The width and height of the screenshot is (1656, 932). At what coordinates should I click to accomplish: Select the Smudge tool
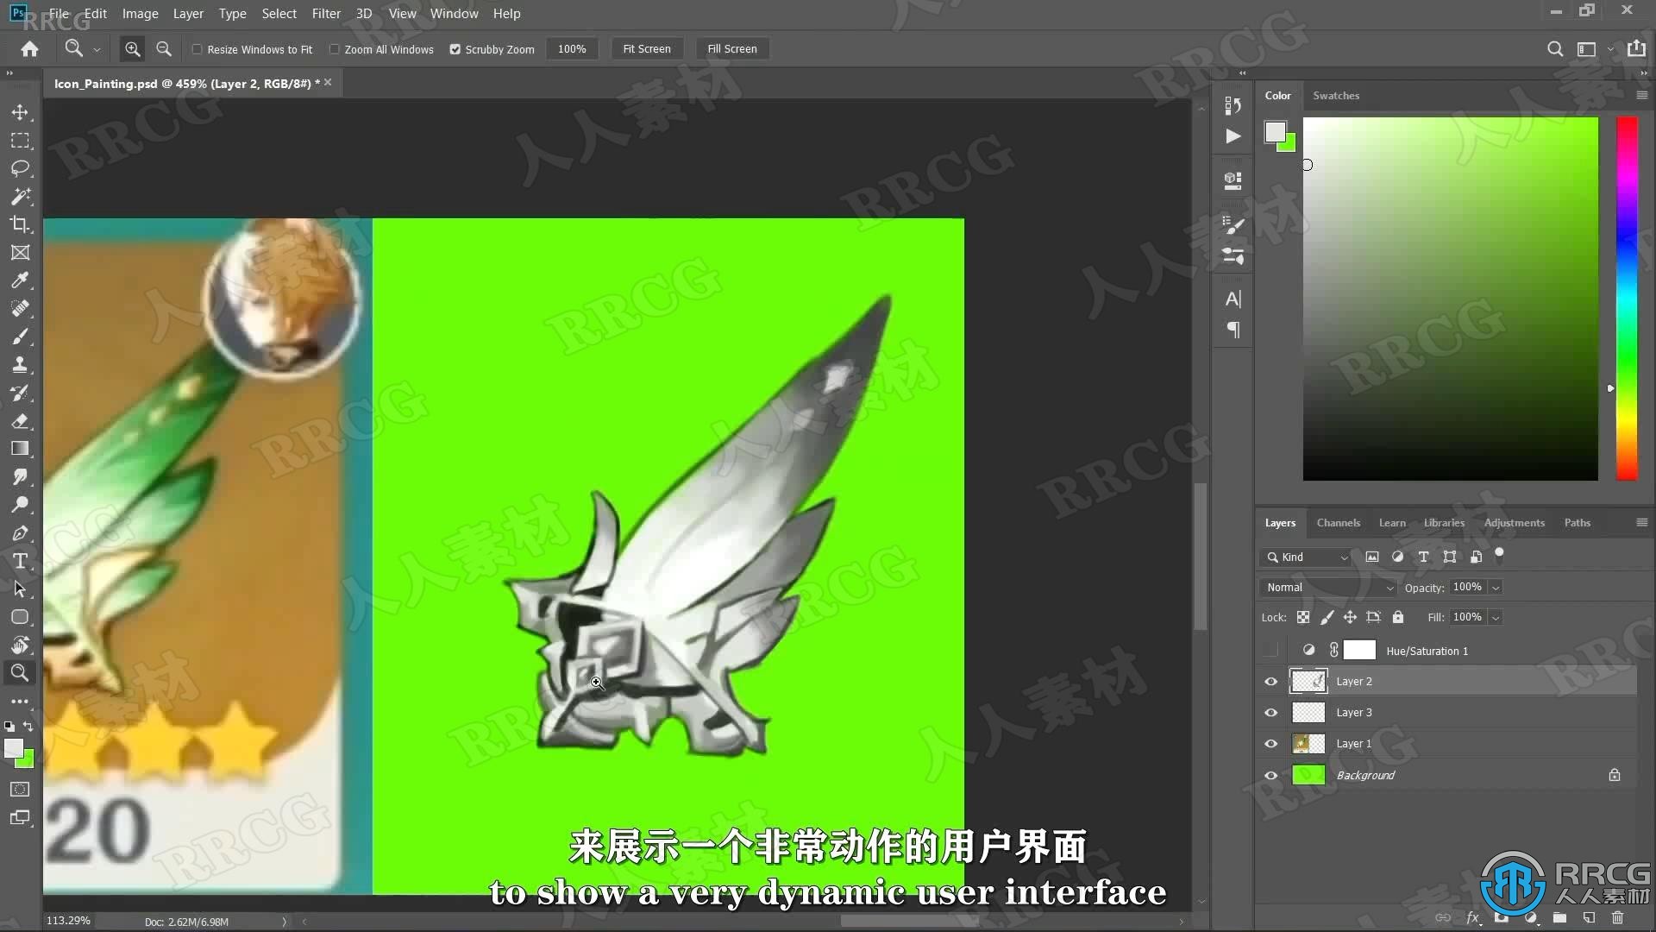20,476
